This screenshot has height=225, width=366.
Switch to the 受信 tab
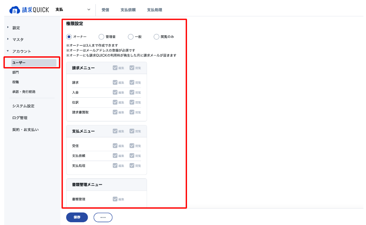[105, 10]
